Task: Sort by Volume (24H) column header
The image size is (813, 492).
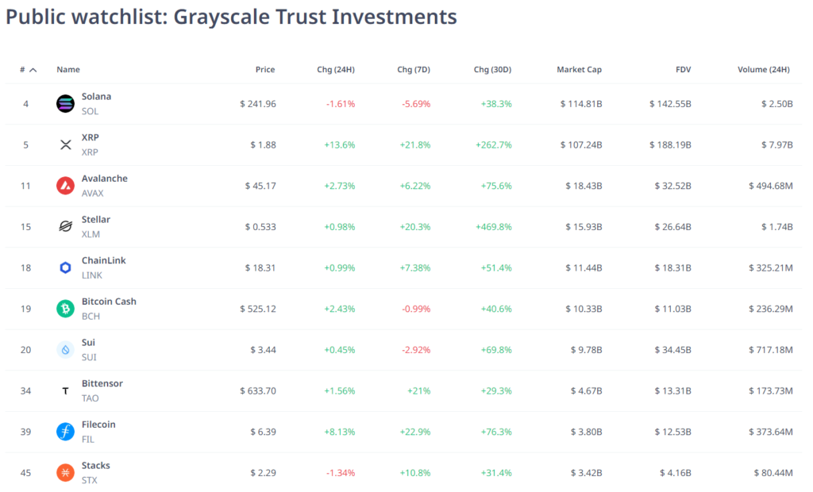Action: click(763, 69)
